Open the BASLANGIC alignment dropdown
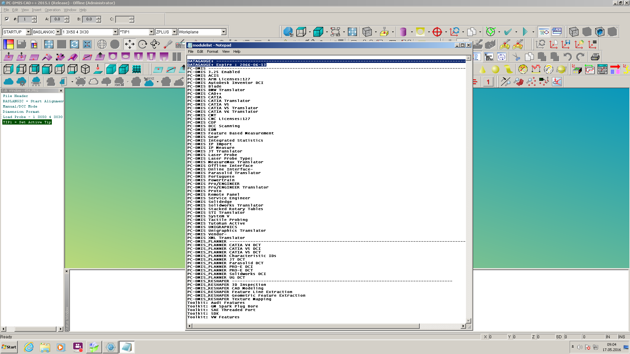 [x=58, y=32]
